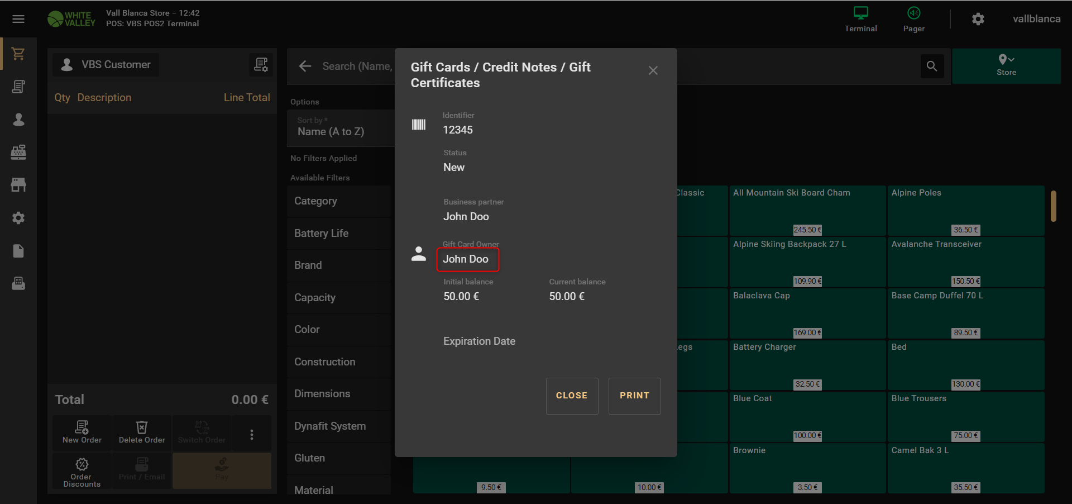
Task: Open the hamburger main menu
Action: pos(18,19)
